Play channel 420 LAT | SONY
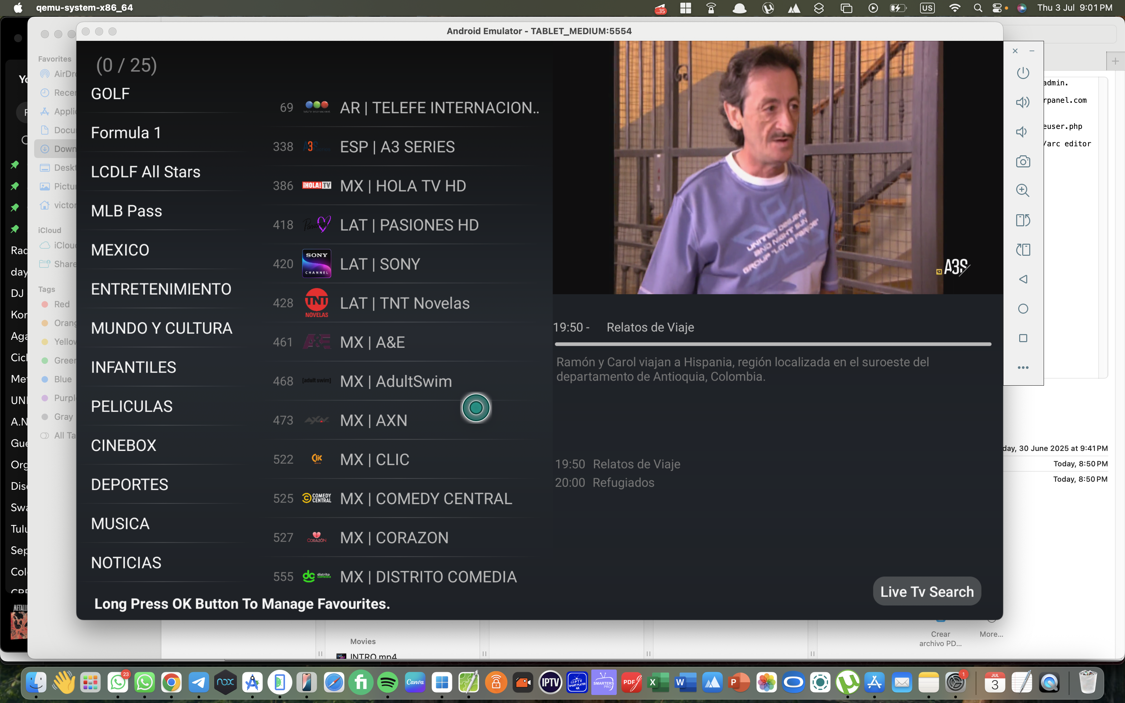The height and width of the screenshot is (703, 1125). (380, 264)
